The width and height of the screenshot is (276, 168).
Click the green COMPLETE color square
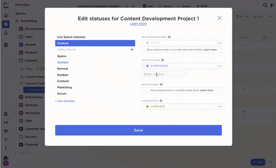point(147,106)
